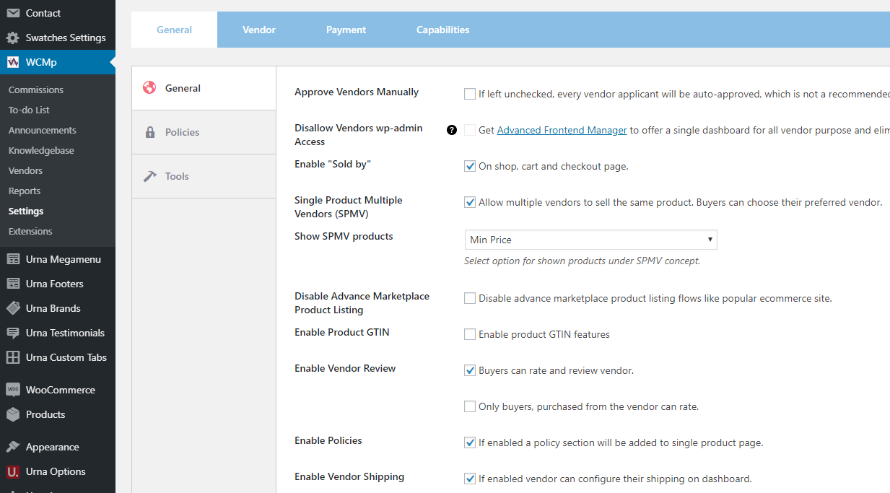Image resolution: width=890 pixels, height=493 pixels.
Task: Select the General side section
Action: pyautogui.click(x=204, y=88)
